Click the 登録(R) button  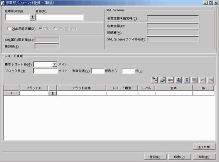tap(155, 157)
